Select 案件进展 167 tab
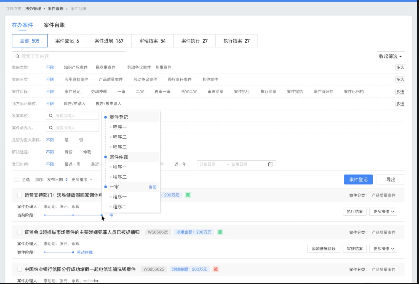The width and height of the screenshot is (419, 284). pos(109,41)
